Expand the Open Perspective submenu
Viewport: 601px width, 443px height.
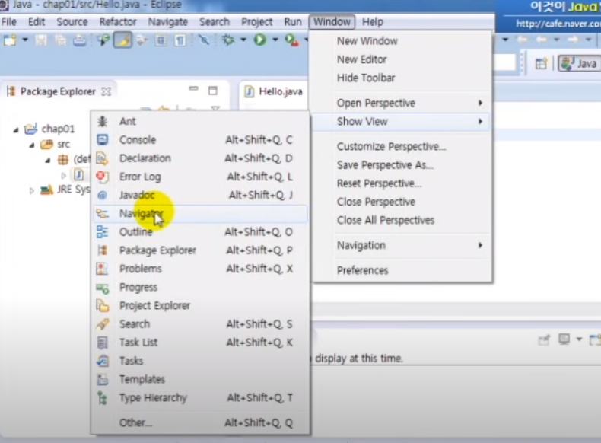coord(401,104)
